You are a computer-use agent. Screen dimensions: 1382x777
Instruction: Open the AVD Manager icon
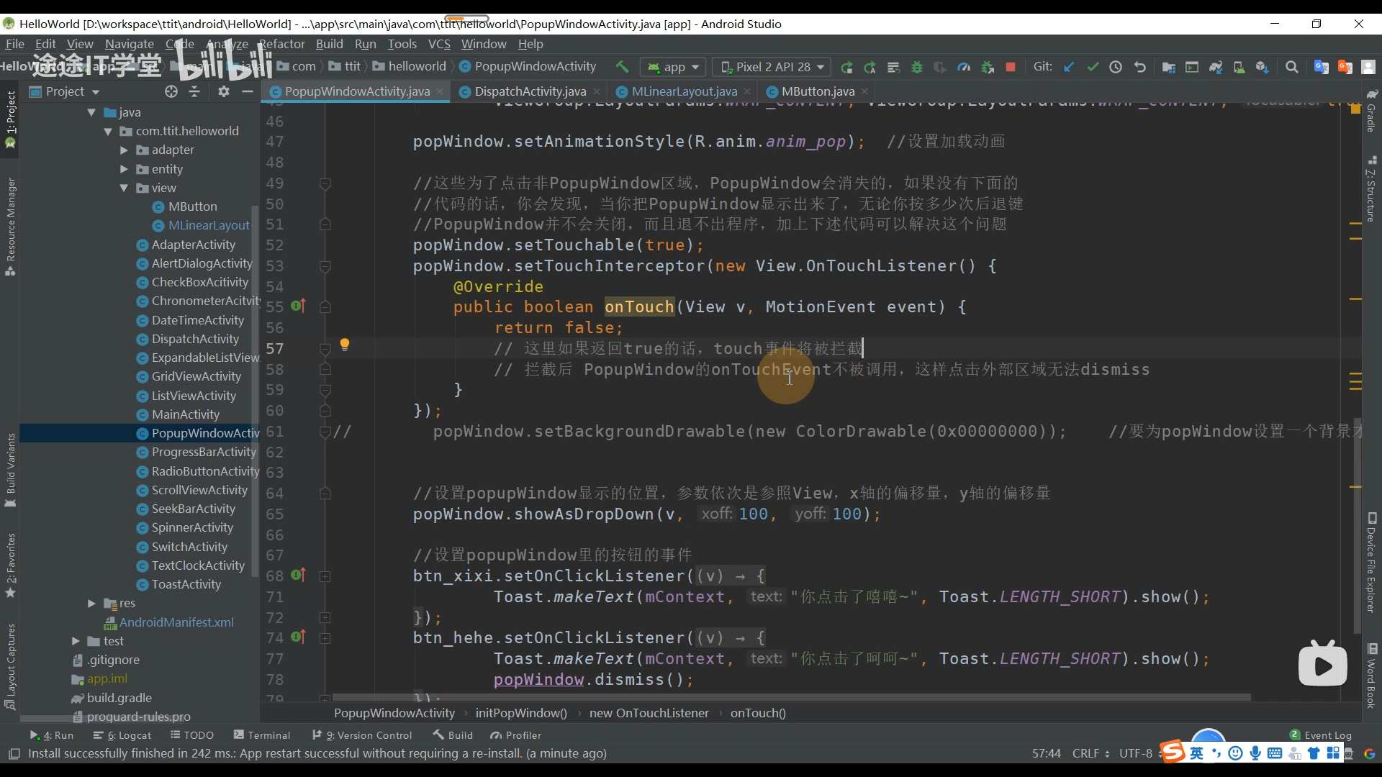1239,67
